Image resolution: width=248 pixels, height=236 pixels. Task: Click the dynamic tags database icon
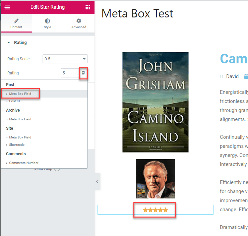pos(83,73)
